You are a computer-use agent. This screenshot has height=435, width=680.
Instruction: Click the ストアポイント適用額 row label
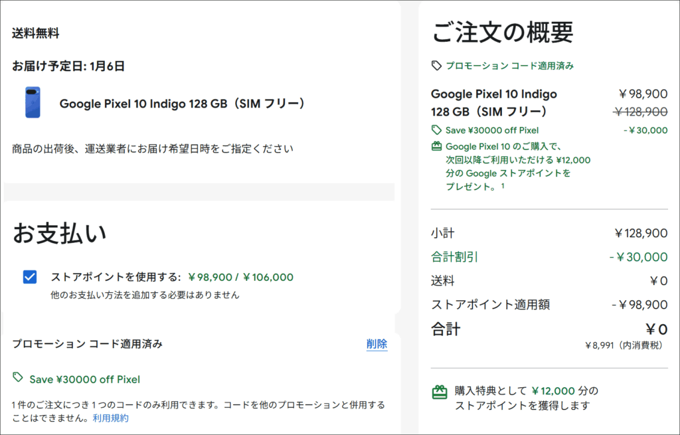(x=491, y=305)
